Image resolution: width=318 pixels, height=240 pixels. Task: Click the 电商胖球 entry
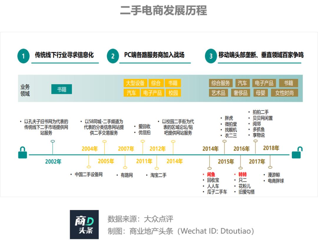click(x=276, y=181)
